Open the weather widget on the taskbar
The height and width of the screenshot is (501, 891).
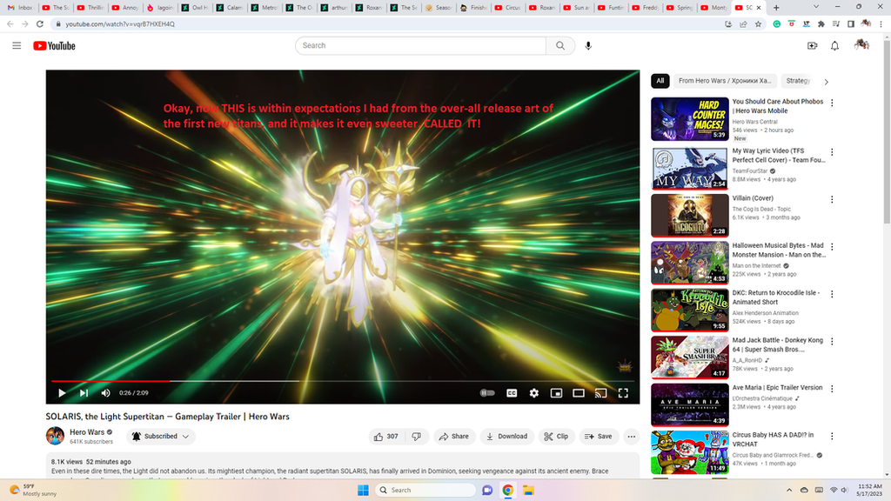(34, 490)
